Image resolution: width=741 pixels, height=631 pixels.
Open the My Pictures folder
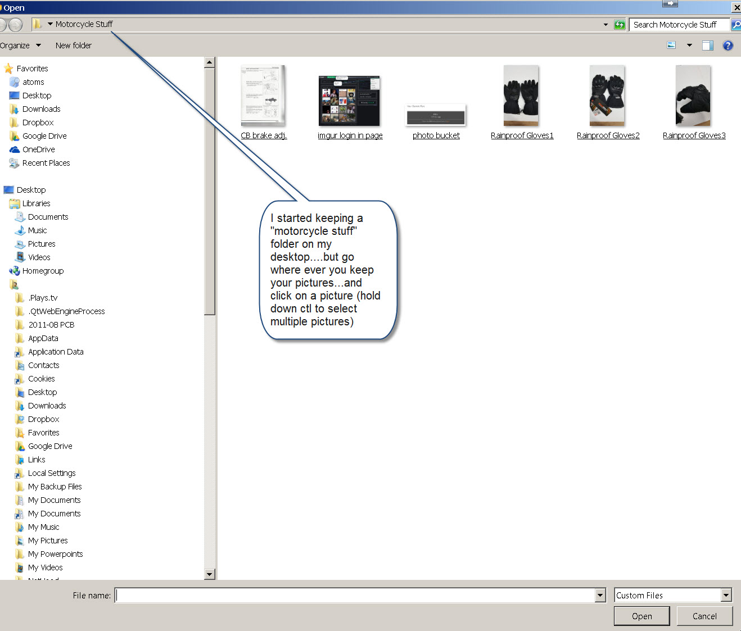[48, 541]
